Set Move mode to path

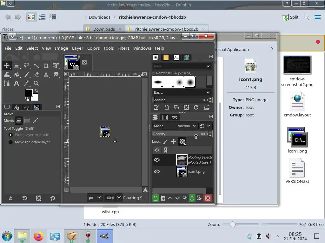coord(35,121)
